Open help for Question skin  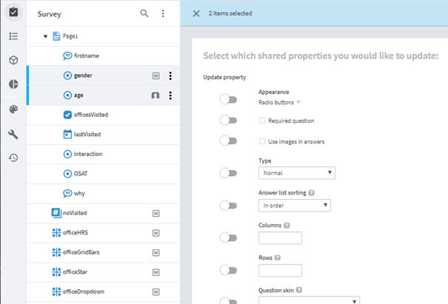point(299,290)
